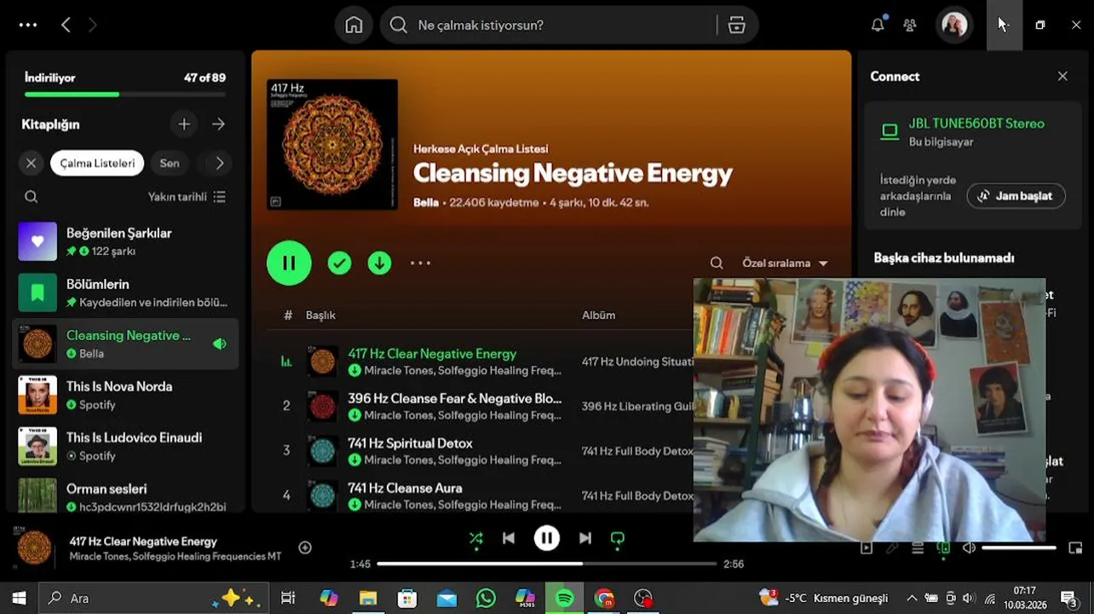1094x614 pixels.
Task: Play 396 Hz Cleanse Fear track
Action: click(454, 398)
